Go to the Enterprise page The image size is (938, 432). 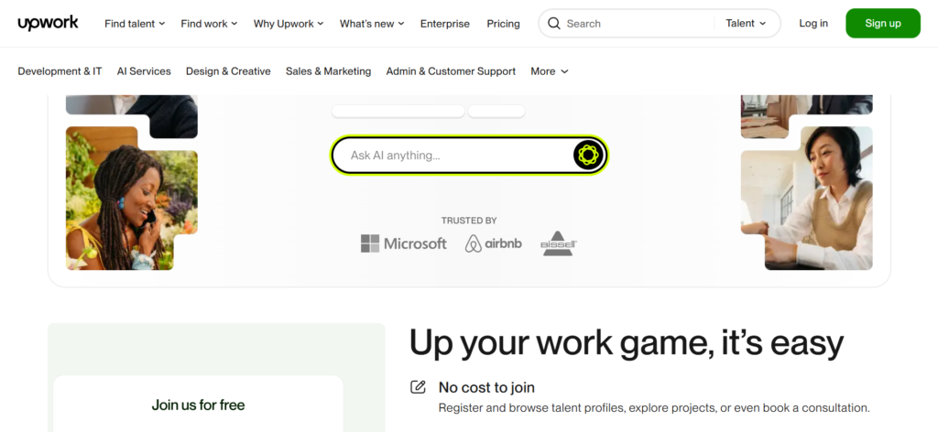click(444, 24)
